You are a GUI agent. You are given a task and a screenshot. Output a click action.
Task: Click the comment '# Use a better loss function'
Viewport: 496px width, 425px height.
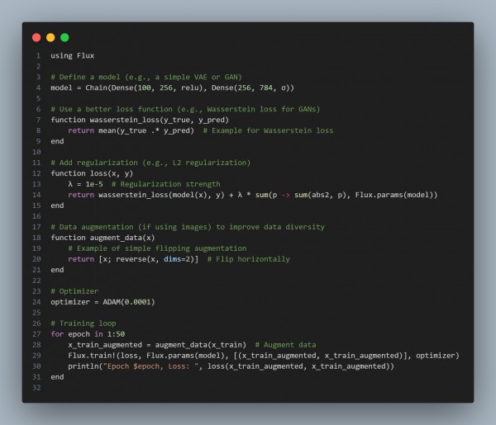pos(112,109)
